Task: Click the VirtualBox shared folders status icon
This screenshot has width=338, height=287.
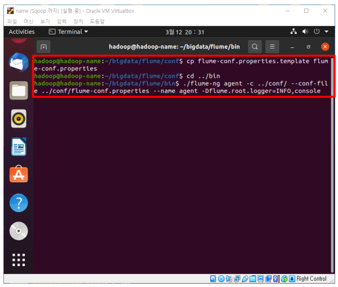Action: (253, 279)
